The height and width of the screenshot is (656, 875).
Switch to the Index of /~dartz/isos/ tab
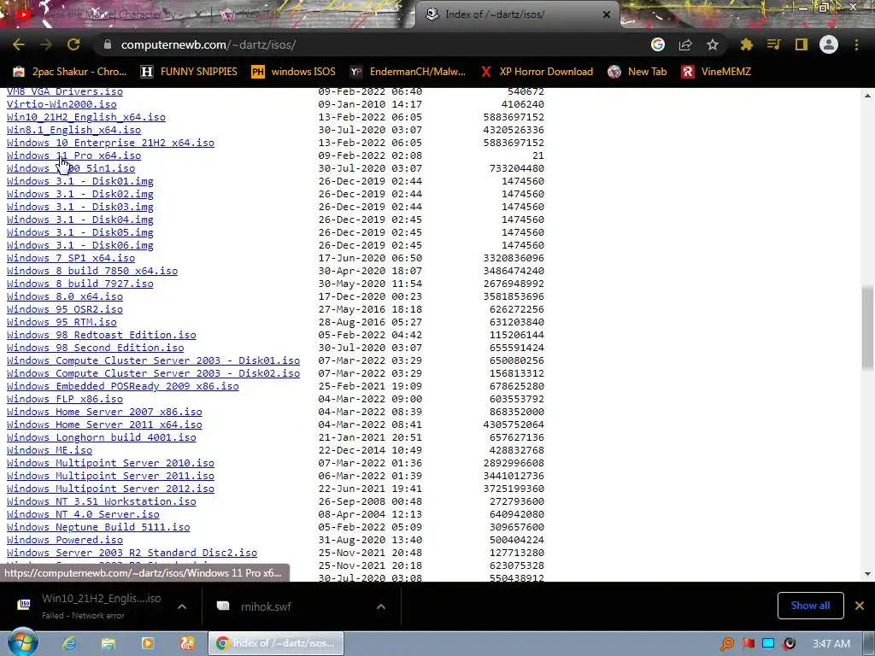pyautogui.click(x=519, y=15)
